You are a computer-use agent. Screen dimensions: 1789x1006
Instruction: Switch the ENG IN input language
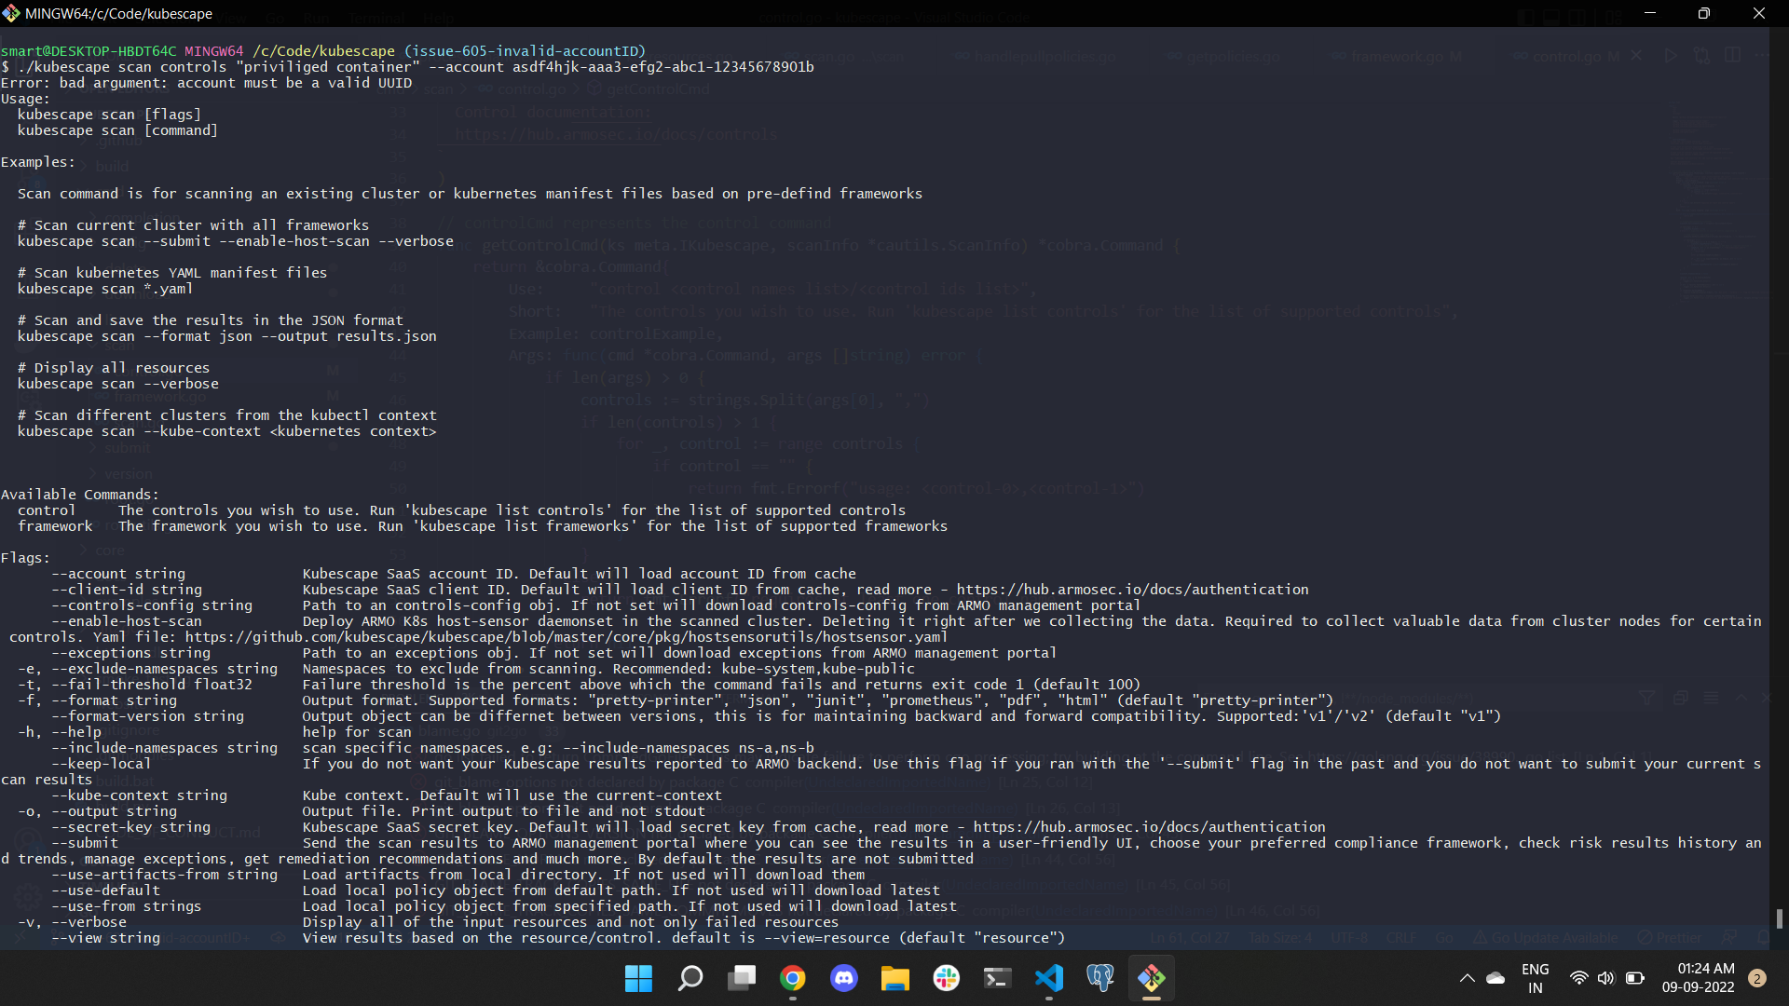[1535, 978]
